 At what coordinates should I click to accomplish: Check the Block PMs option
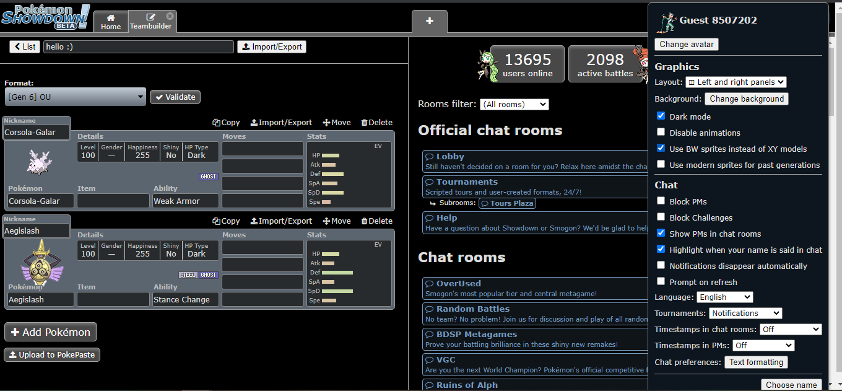661,201
